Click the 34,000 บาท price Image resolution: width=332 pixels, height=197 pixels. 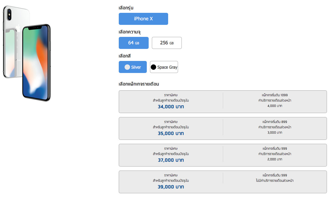point(171,107)
